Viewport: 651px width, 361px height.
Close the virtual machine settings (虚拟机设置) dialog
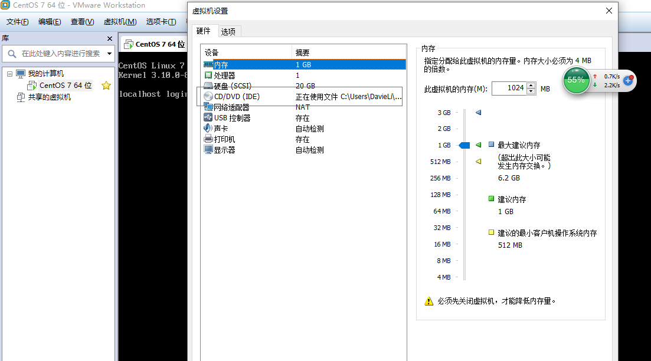pos(609,11)
